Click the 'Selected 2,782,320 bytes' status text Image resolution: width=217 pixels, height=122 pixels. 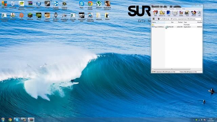(166, 72)
